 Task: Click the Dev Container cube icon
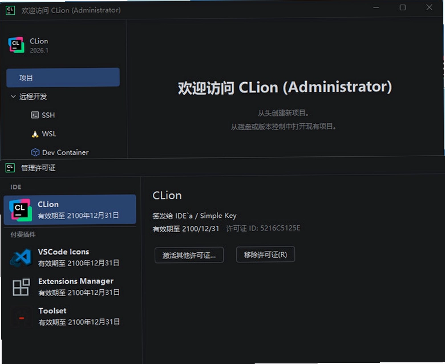(35, 152)
